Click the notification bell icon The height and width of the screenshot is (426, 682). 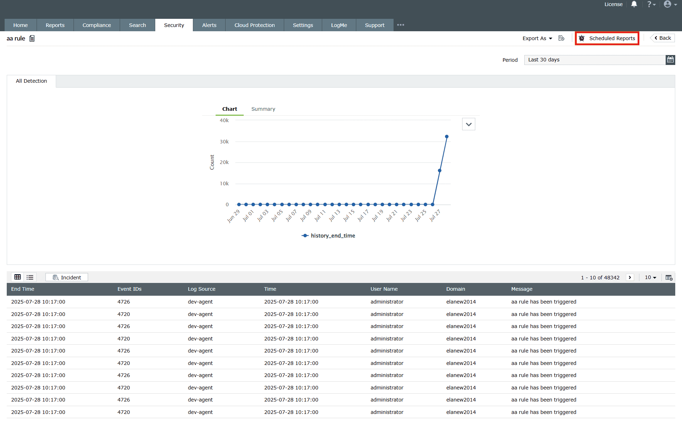[634, 4]
